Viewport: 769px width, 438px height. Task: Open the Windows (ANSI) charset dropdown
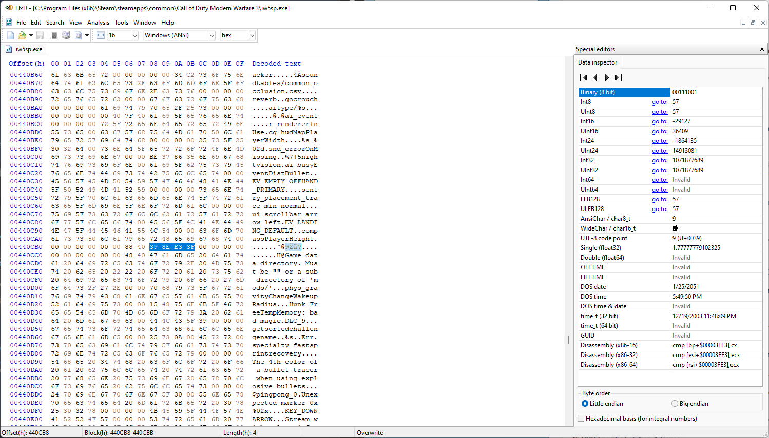tap(212, 35)
